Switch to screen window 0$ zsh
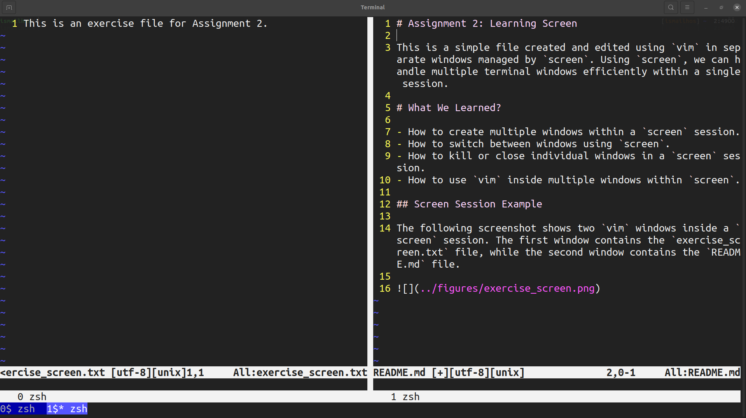Viewport: 746px width, 418px height. (x=18, y=409)
